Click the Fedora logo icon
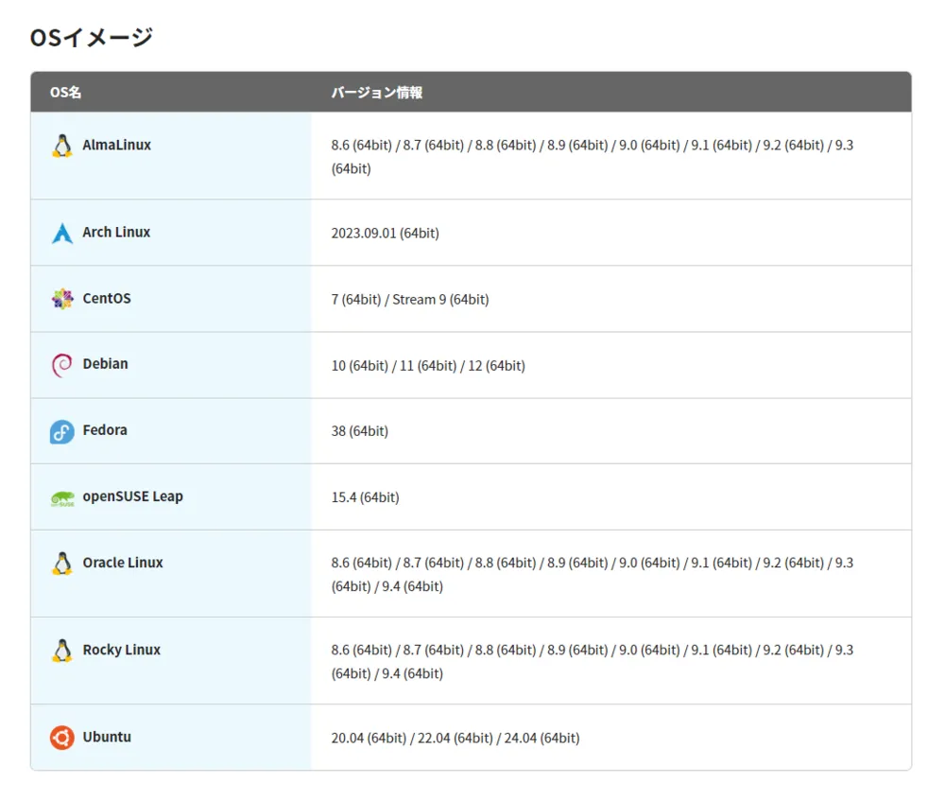945x800 pixels. [x=62, y=431]
